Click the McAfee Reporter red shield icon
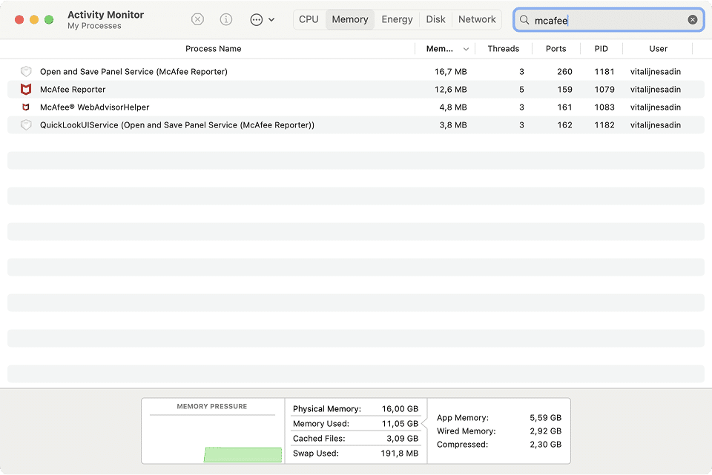The image size is (712, 475). tap(26, 90)
